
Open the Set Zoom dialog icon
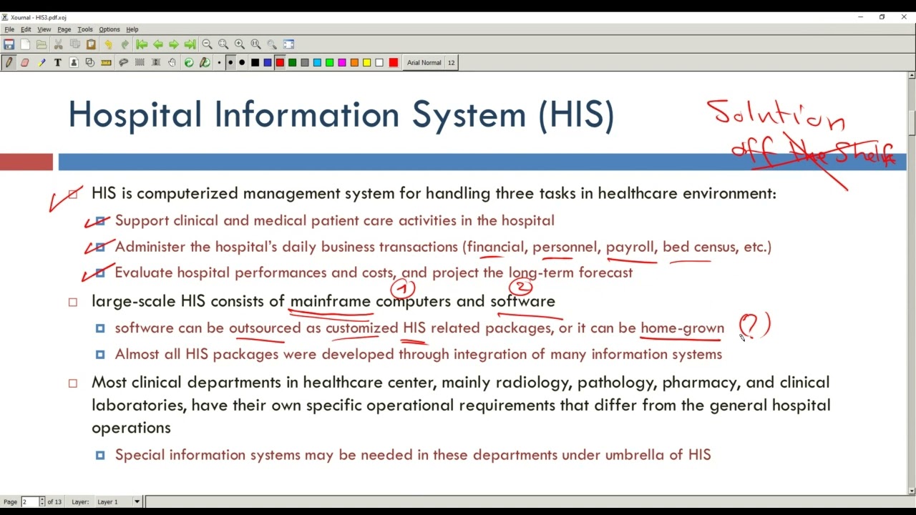pyautogui.click(x=272, y=44)
